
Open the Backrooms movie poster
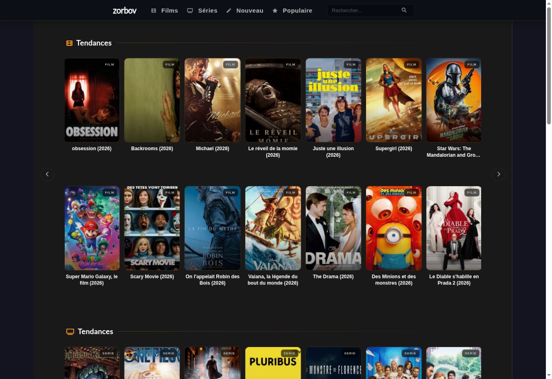tap(152, 100)
